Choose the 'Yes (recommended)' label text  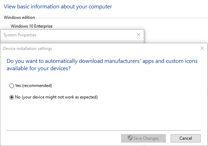click(x=34, y=86)
